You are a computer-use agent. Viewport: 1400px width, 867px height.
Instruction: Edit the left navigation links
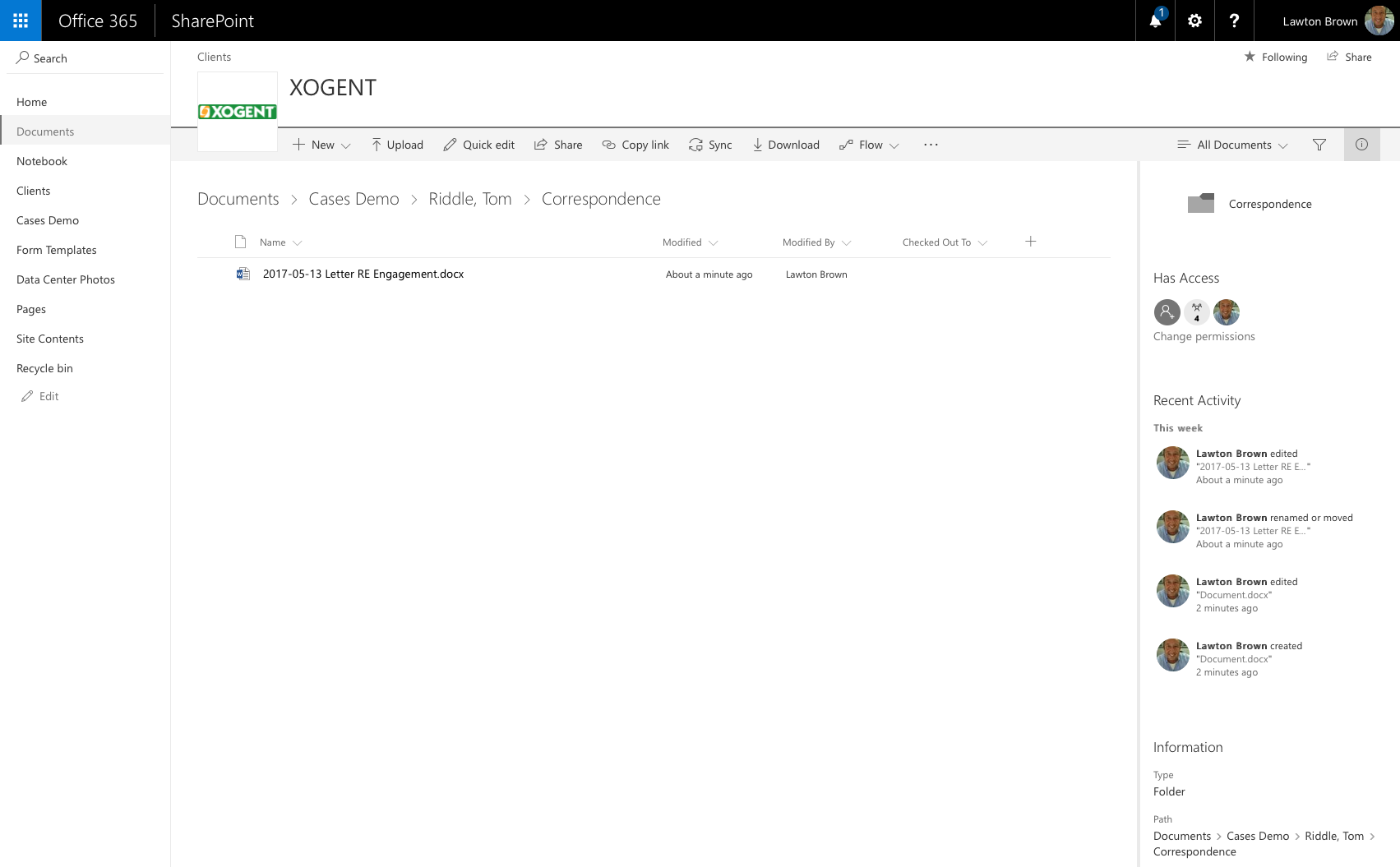click(x=40, y=396)
